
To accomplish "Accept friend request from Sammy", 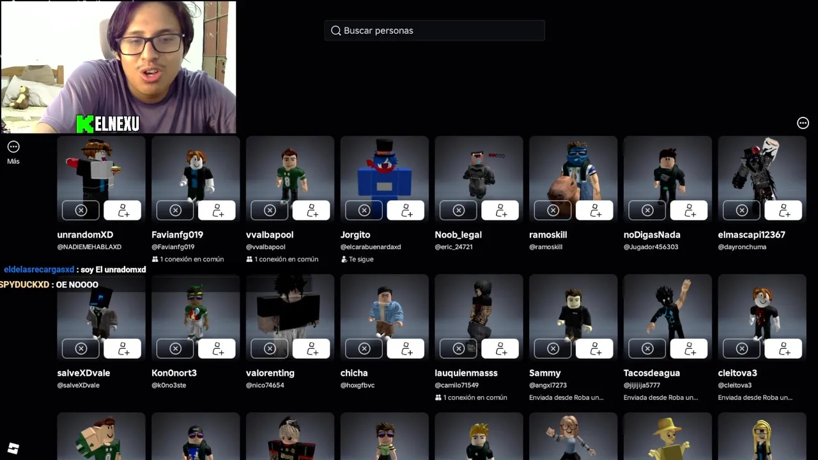I will click(x=596, y=349).
